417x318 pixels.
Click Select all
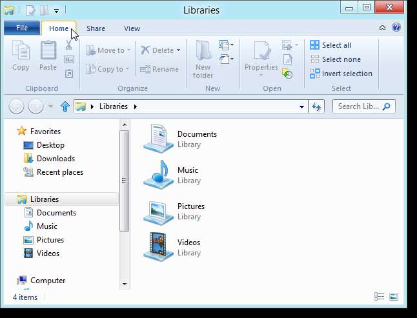pyautogui.click(x=331, y=45)
